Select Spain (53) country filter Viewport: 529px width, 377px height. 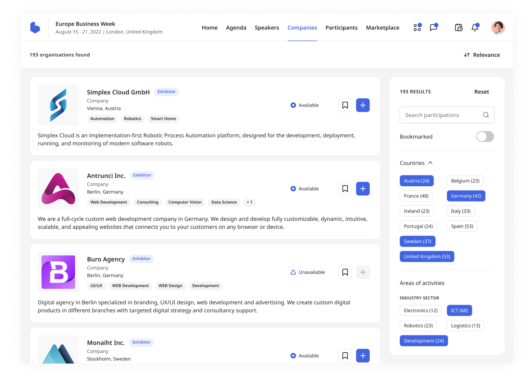462,226
